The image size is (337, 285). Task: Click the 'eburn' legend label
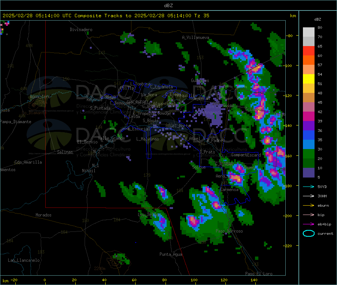pyautogui.click(x=323, y=206)
